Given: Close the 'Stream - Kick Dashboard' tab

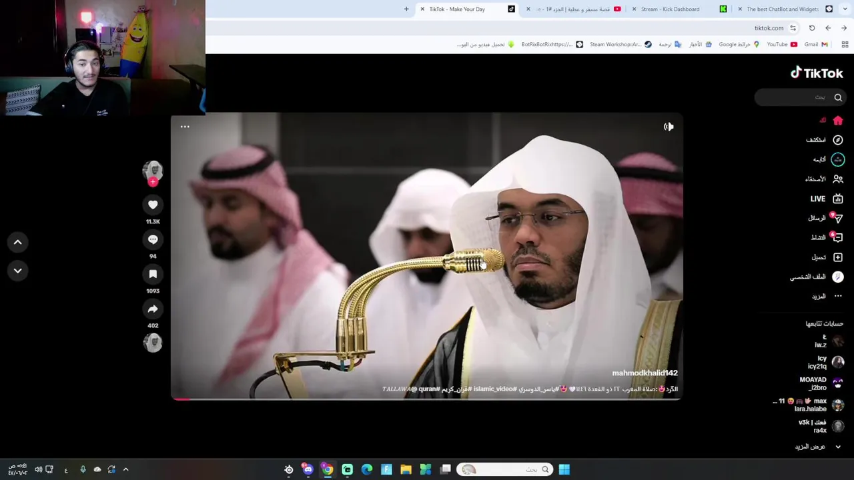Looking at the screenshot, I should (x=634, y=9).
